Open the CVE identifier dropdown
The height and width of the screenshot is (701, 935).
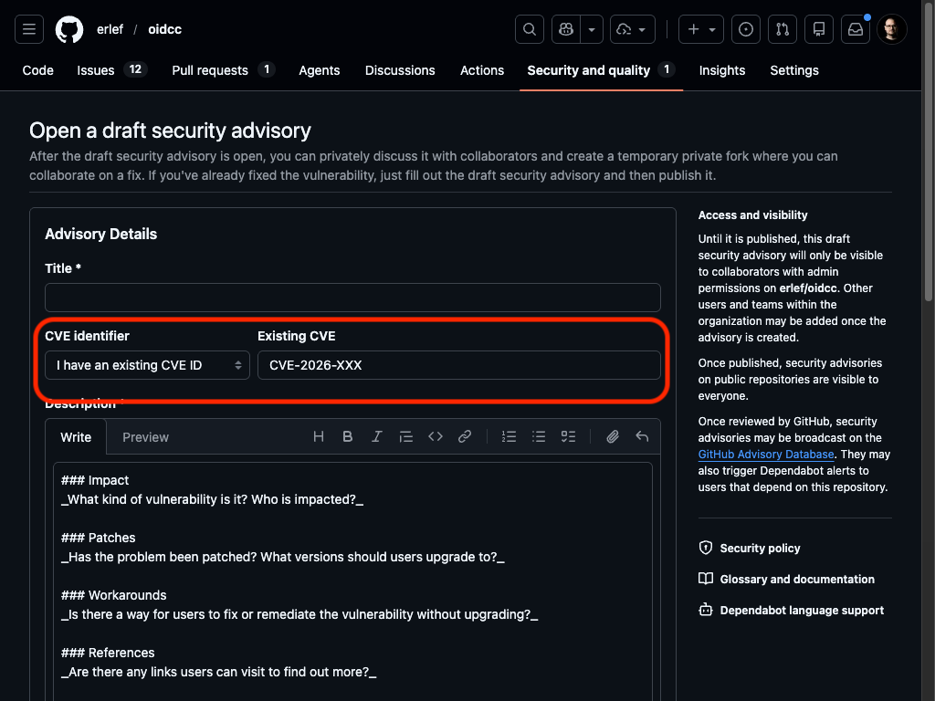point(147,365)
